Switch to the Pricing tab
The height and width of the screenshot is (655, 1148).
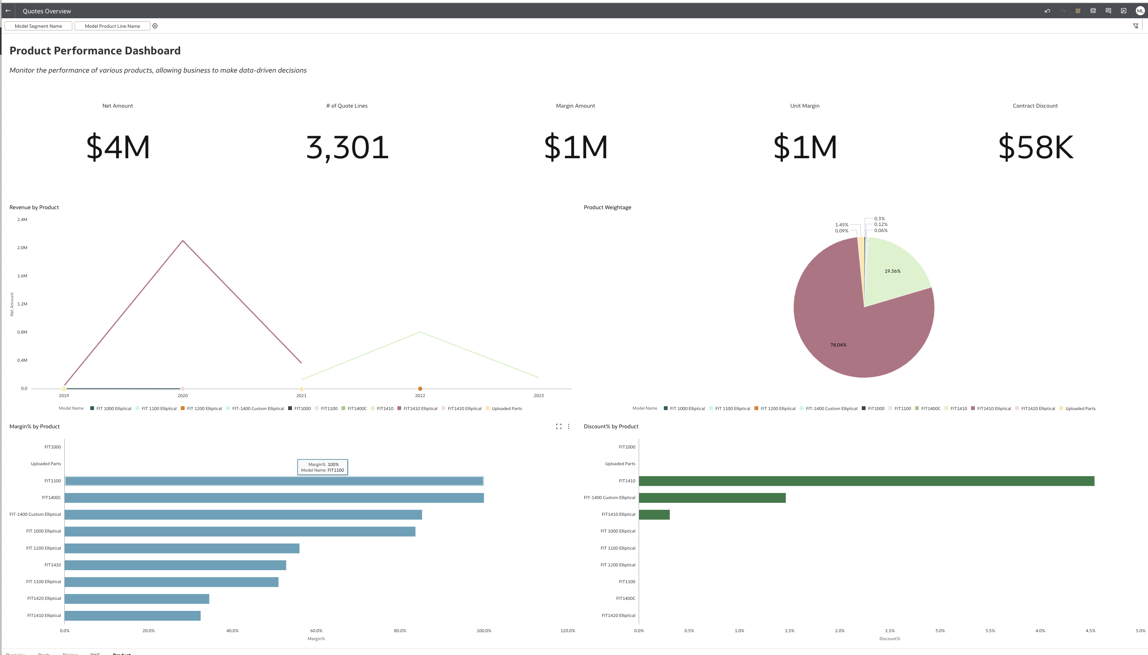pyautogui.click(x=70, y=653)
